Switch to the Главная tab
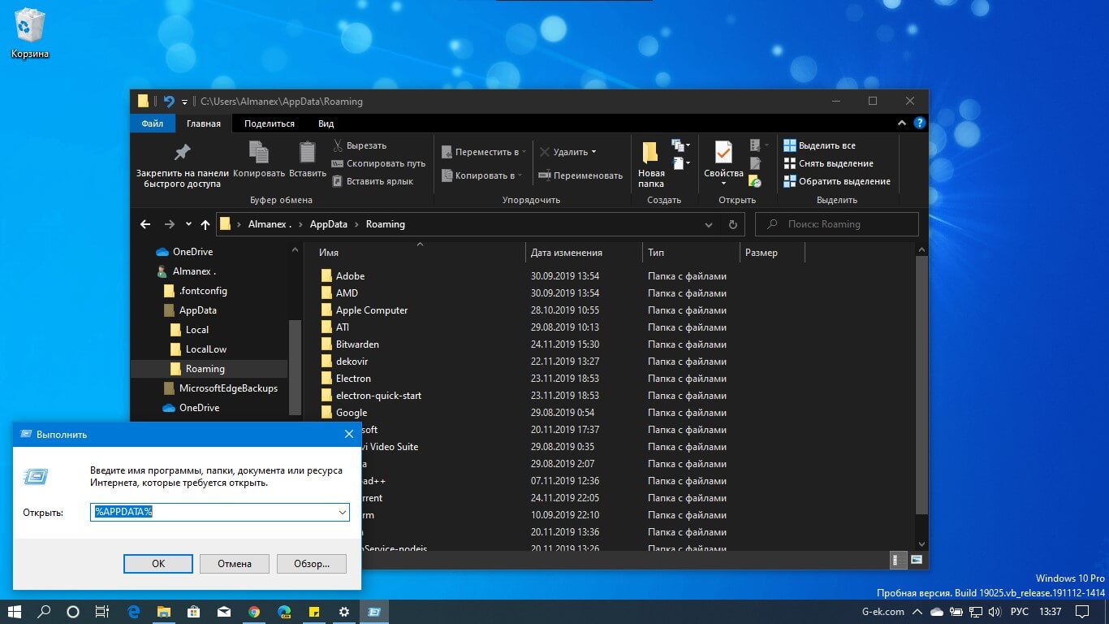This screenshot has height=624, width=1109. 204,123
